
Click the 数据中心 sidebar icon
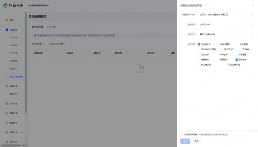click(x=7, y=123)
